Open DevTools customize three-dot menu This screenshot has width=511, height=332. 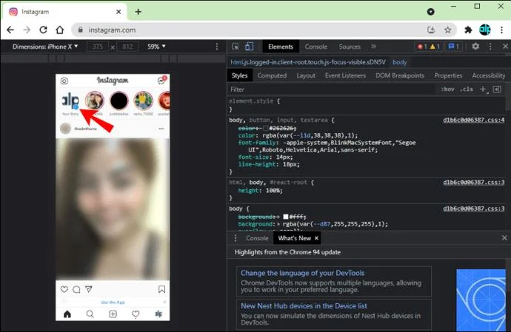click(x=490, y=47)
